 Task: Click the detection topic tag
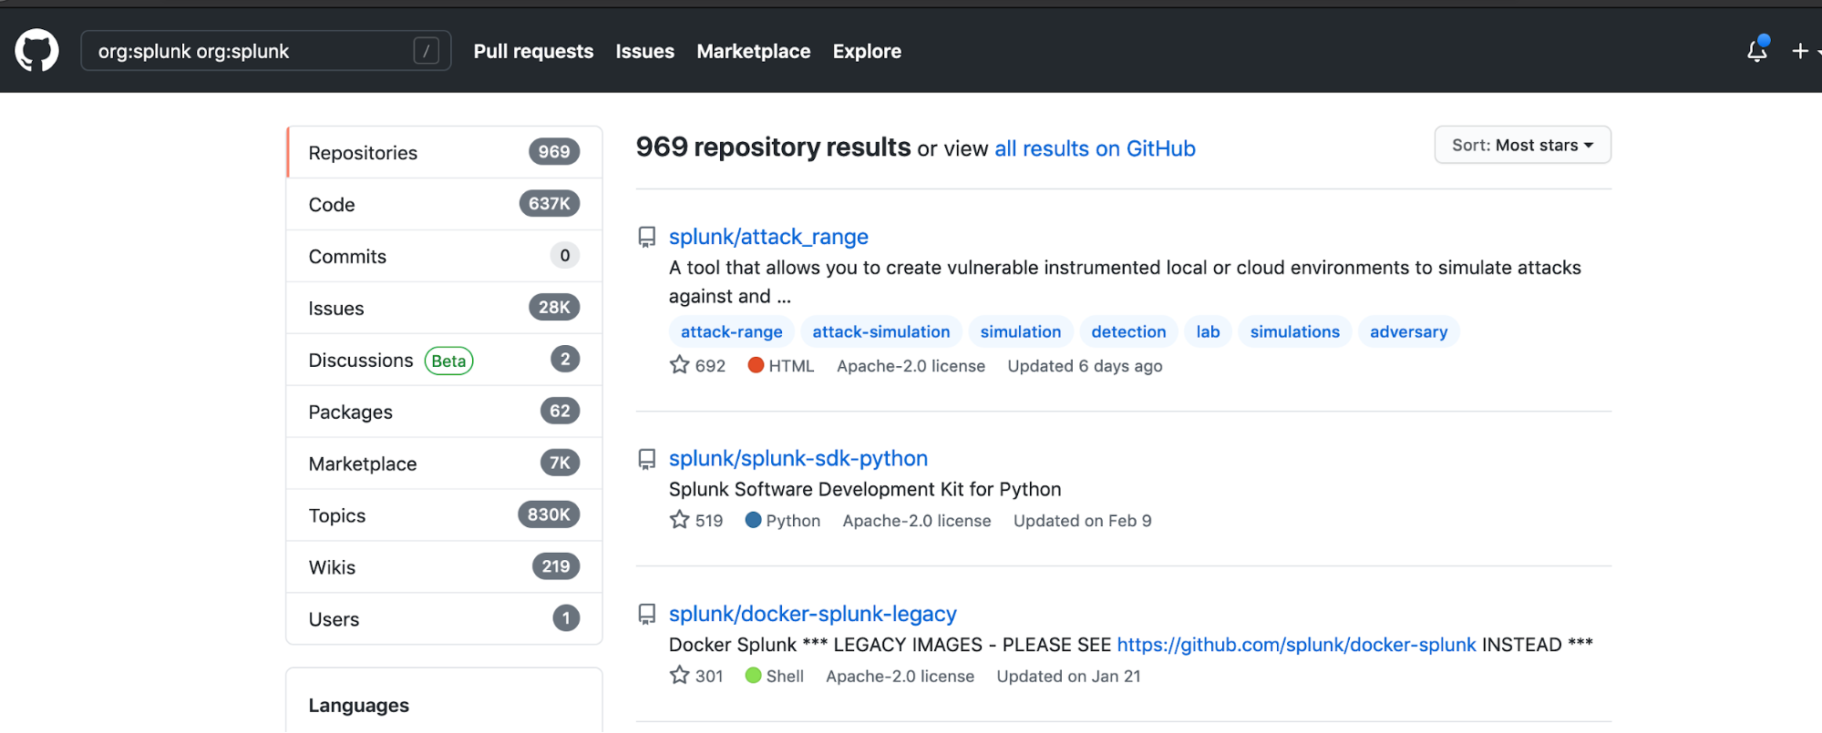click(x=1128, y=331)
